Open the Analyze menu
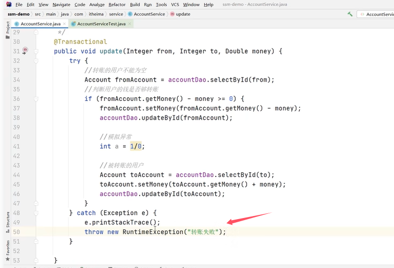The image size is (394, 268). [97, 5]
